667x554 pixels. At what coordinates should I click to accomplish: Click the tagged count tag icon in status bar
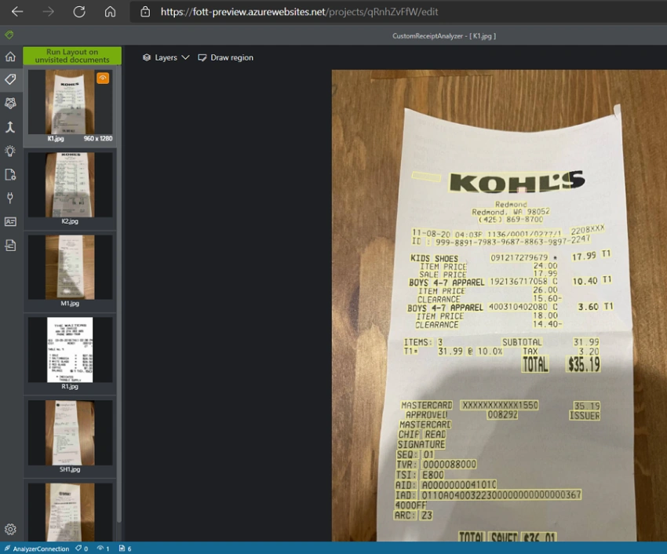[x=78, y=548]
